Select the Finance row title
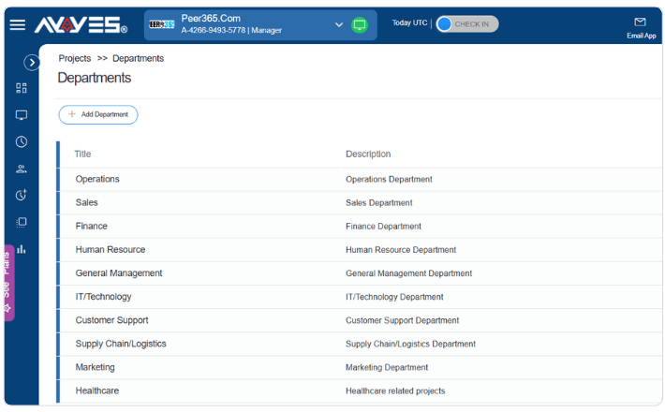This screenshot has width=665, height=412. tap(91, 226)
